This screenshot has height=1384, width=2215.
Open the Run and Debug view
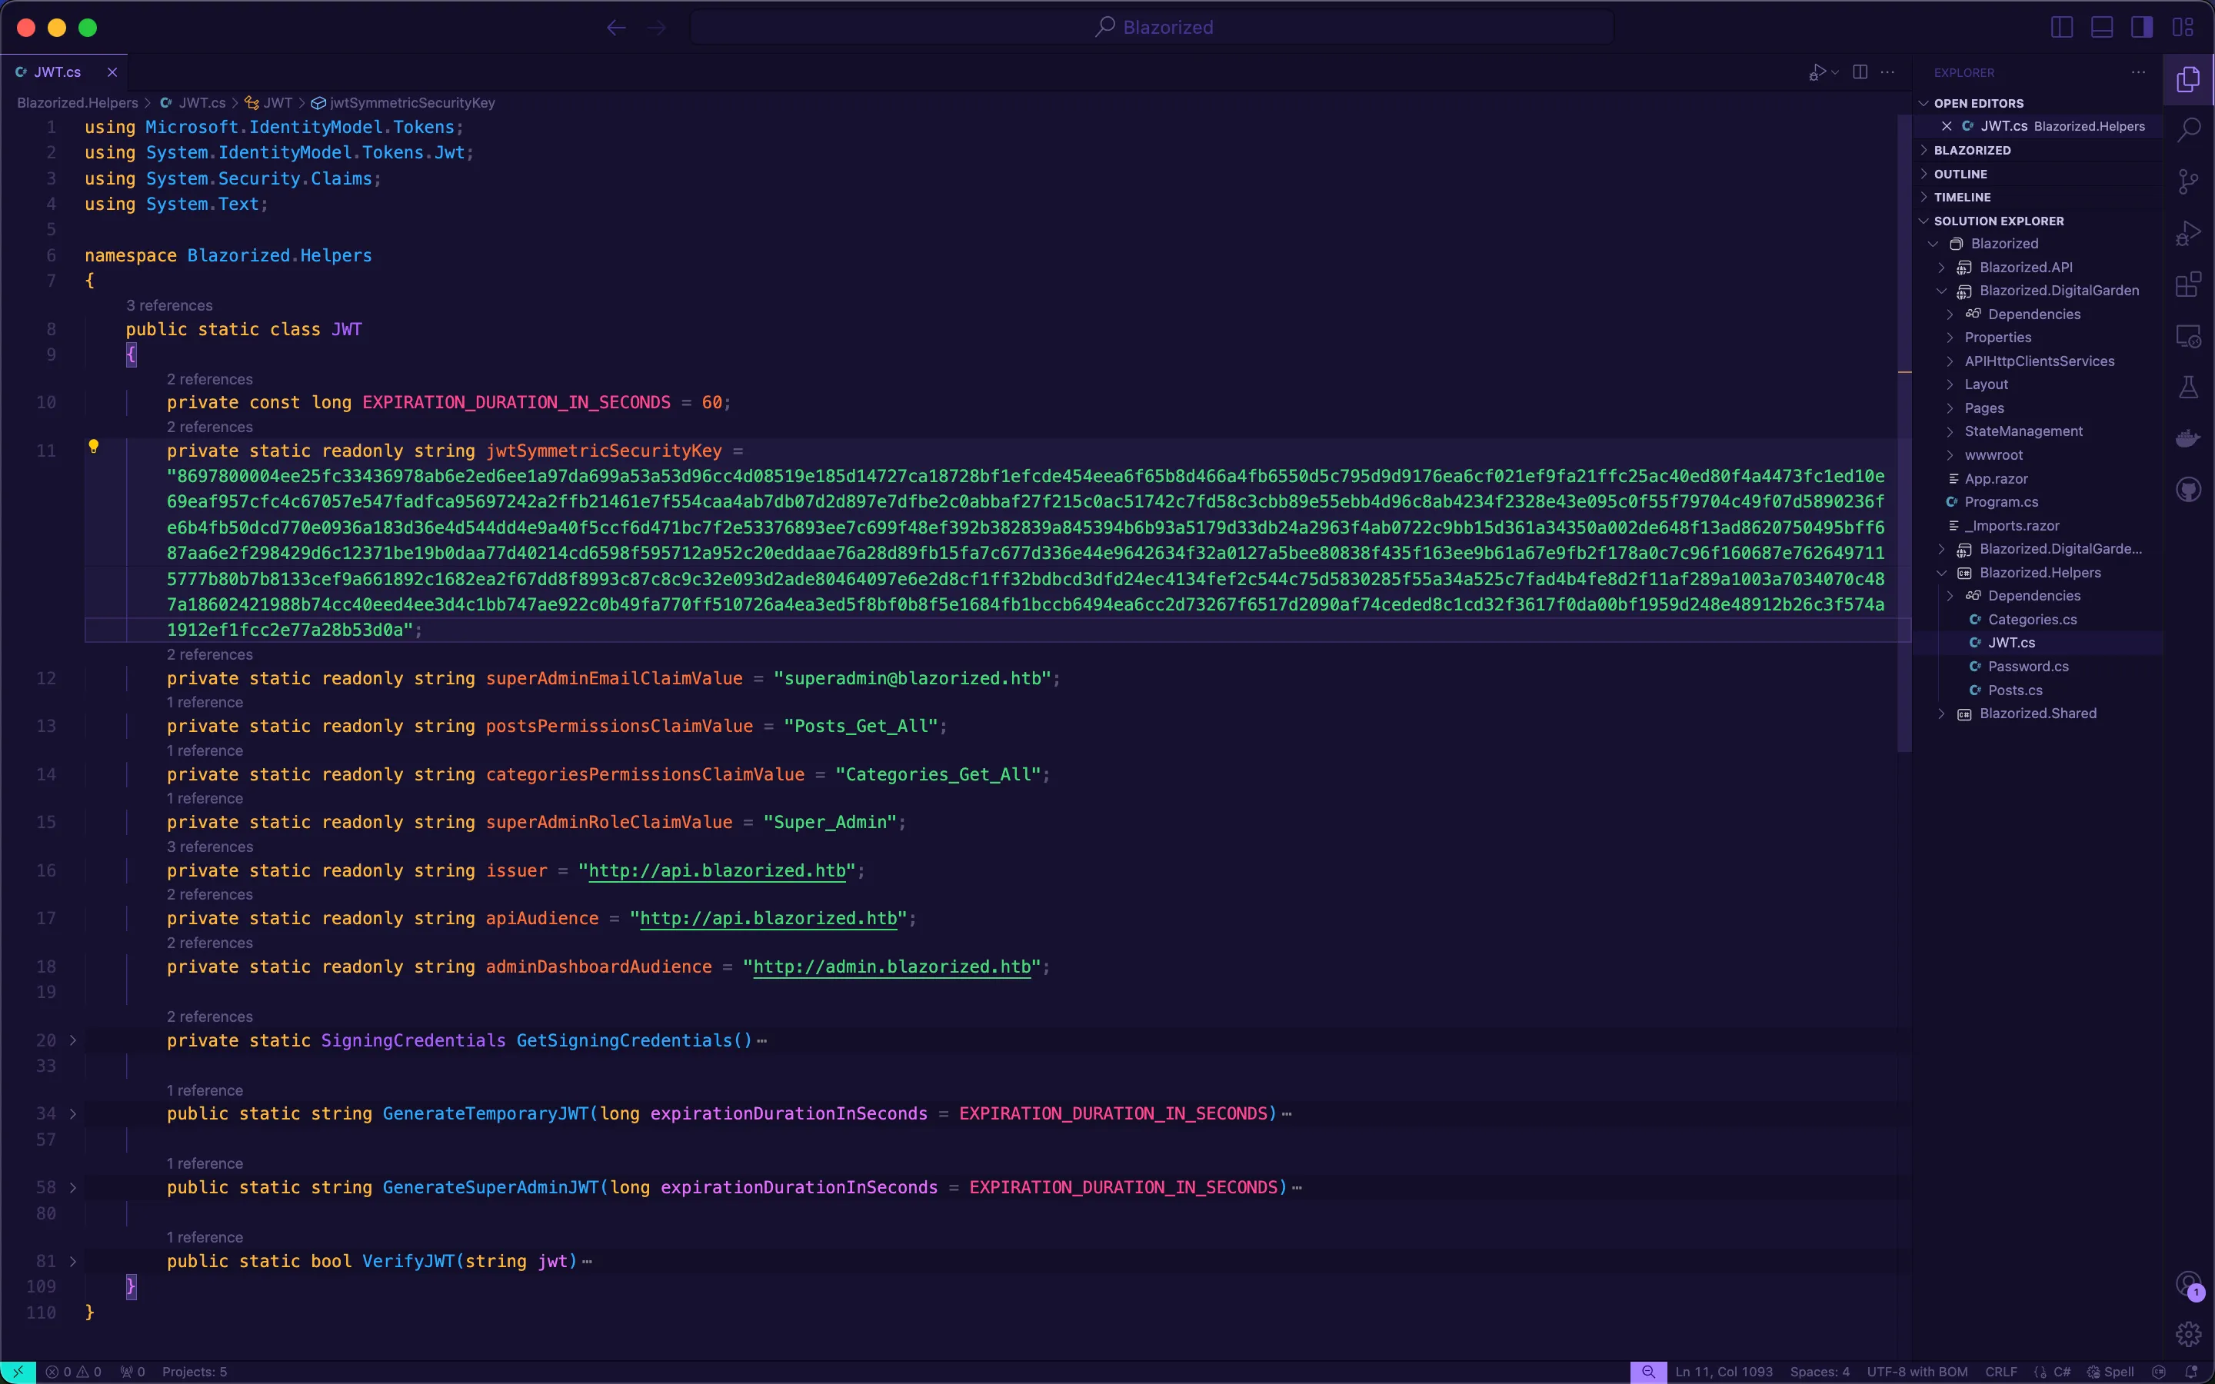[x=2188, y=234]
